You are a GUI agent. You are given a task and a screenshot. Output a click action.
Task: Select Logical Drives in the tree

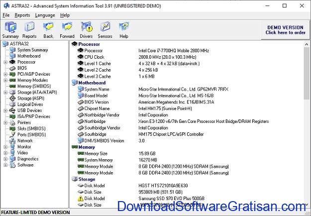(30, 105)
